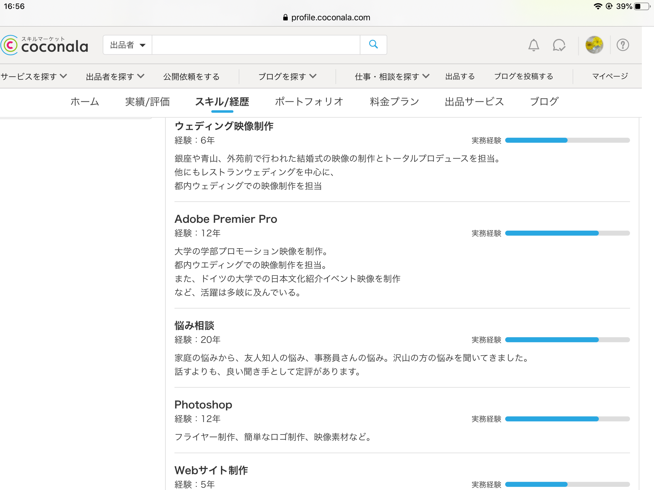Switch to the ポートフォリオ tab
Screen dimensions: 654x490
coord(308,101)
